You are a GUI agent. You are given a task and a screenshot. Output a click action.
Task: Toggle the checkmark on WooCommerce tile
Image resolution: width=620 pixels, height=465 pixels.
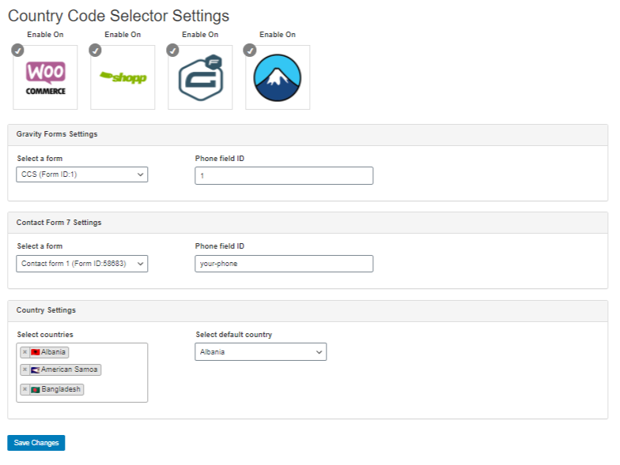pos(17,51)
